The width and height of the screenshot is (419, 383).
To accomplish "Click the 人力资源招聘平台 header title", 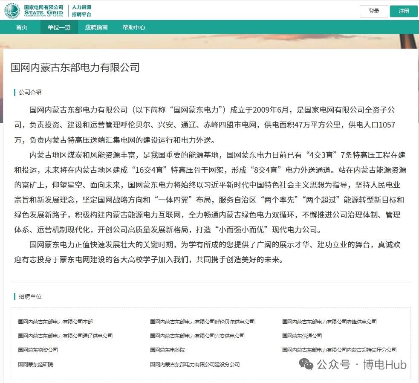I will pos(81,11).
